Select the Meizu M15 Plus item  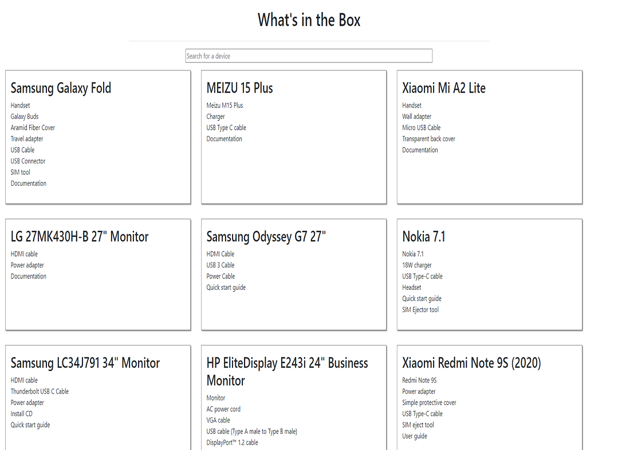click(225, 105)
